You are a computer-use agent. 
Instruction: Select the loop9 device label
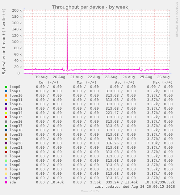point(15,178)
